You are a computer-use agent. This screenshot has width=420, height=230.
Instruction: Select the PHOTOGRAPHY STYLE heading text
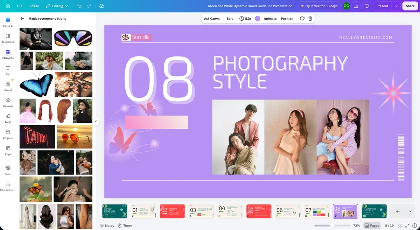click(280, 72)
